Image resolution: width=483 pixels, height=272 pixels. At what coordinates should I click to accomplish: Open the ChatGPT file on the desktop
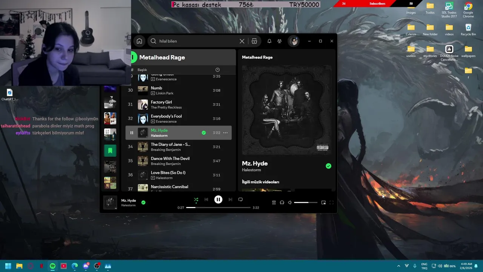9,95
